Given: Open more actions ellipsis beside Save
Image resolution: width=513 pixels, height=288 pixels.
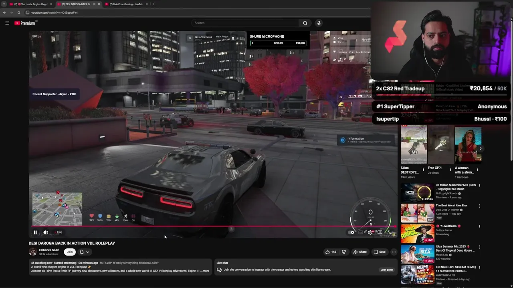Looking at the screenshot, I should (x=394, y=252).
